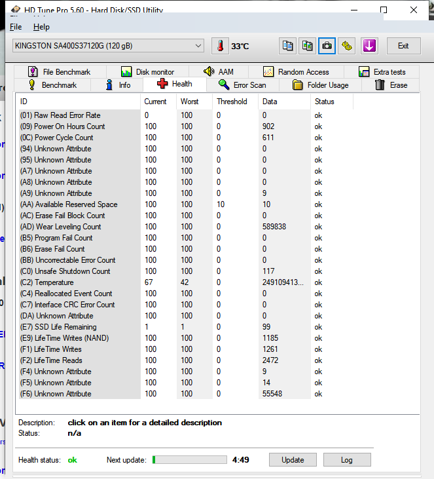Select the Uncorrectable Error Count row
Image resolution: width=434 pixels, height=479 pixels.
coord(186,260)
